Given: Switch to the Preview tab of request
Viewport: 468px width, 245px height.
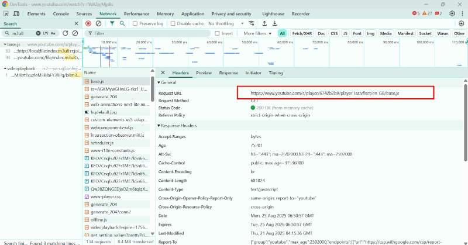Looking at the screenshot, I should pyautogui.click(x=204, y=73).
